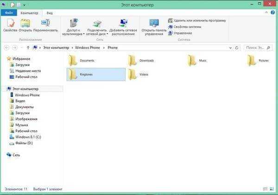Select Windows Phone in navigation tree
Image resolution: width=278 pixels, height=195 pixels.
coord(27,95)
